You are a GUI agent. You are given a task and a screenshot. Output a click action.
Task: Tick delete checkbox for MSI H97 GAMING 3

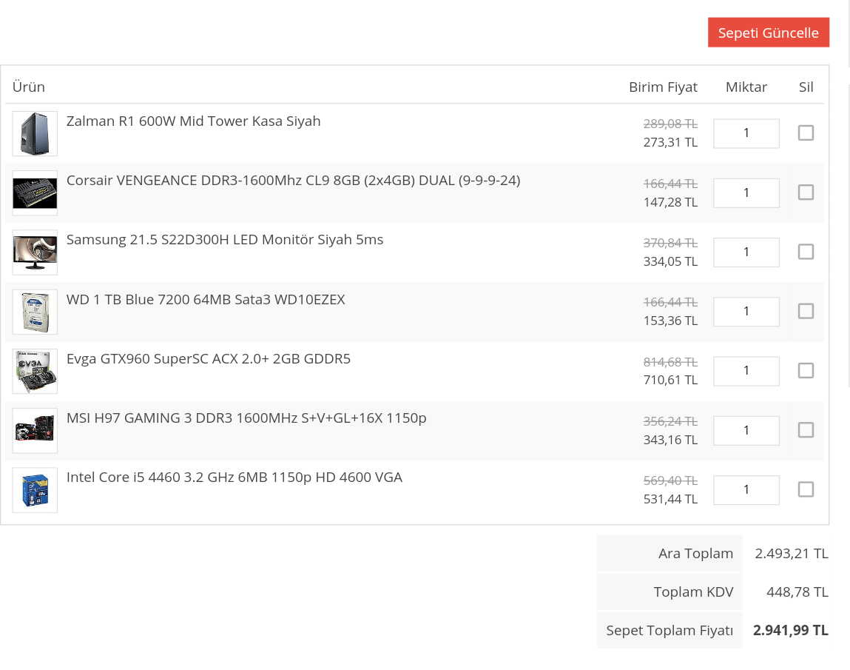point(806,430)
